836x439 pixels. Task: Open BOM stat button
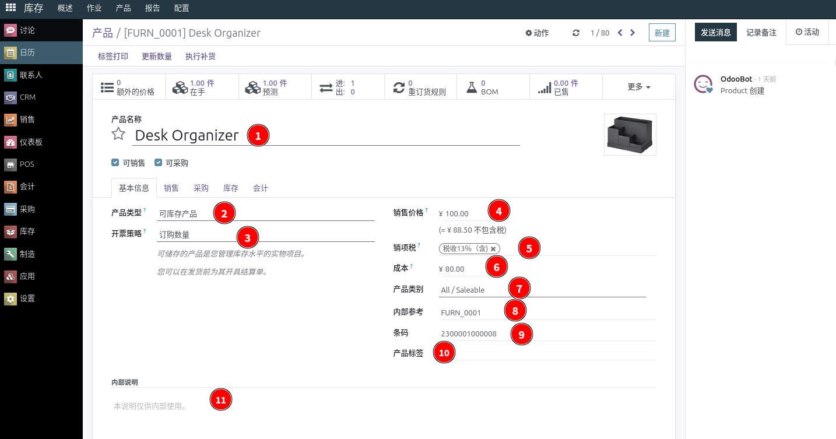[494, 87]
